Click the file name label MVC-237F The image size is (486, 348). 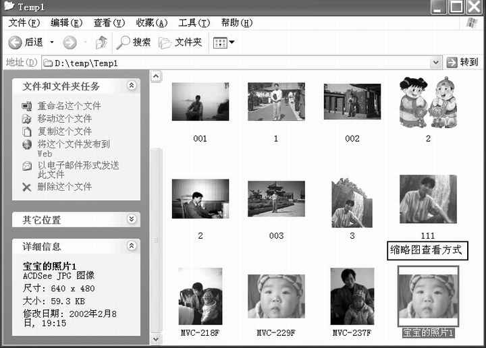tap(352, 333)
